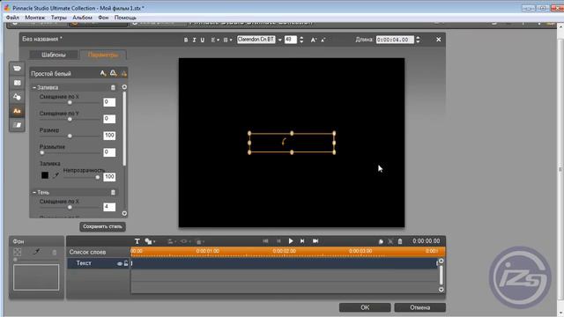The image size is (564, 317).
Task: Open the Альбом menu
Action: 82,18
